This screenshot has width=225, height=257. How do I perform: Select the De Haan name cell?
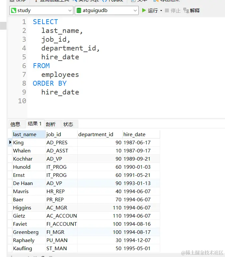tap(29, 183)
